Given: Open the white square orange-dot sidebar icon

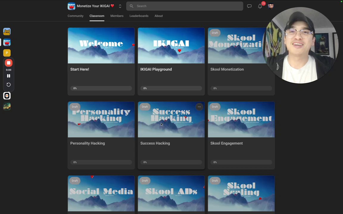Looking at the screenshot, I should [7, 96].
